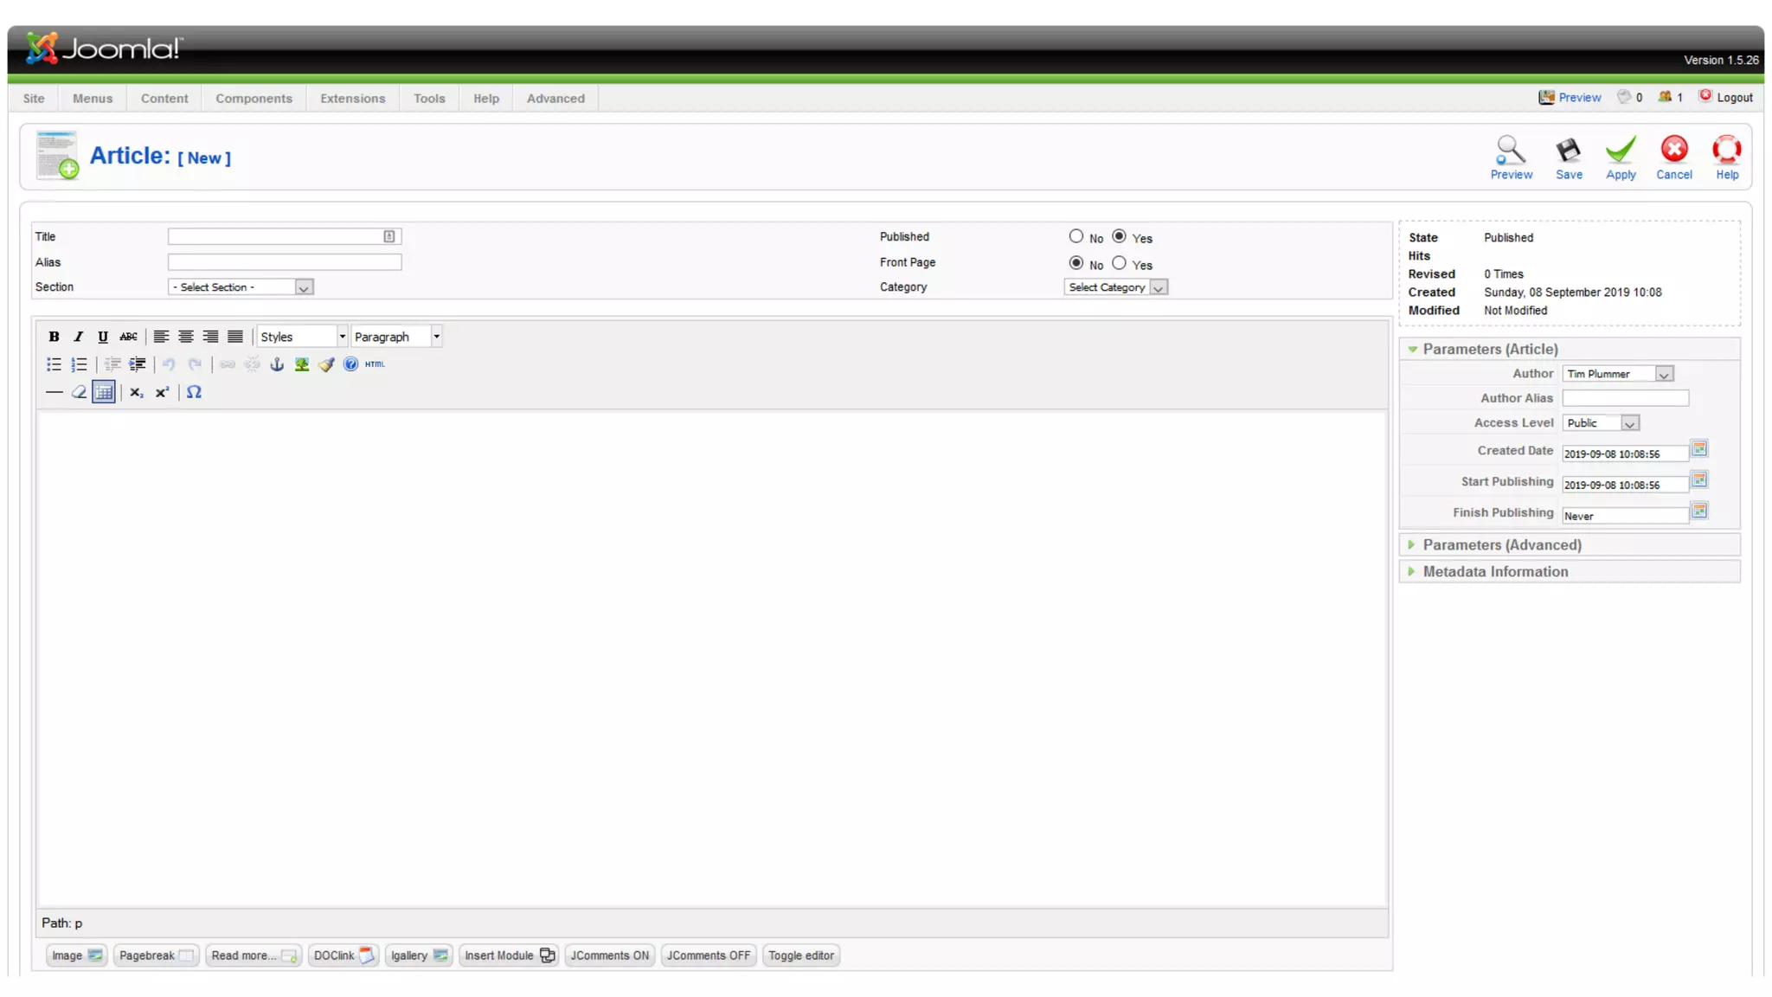Toggle the visual aid table icon
The image size is (1772, 997).
104,392
